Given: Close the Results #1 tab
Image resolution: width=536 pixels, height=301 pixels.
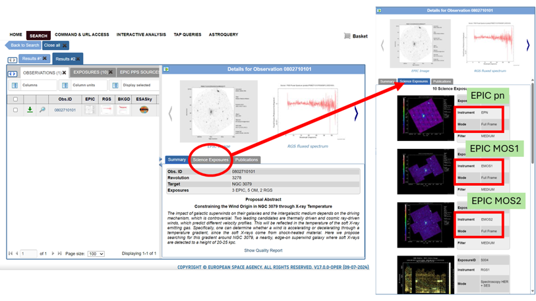Looking at the screenshot, I should (x=45, y=59).
